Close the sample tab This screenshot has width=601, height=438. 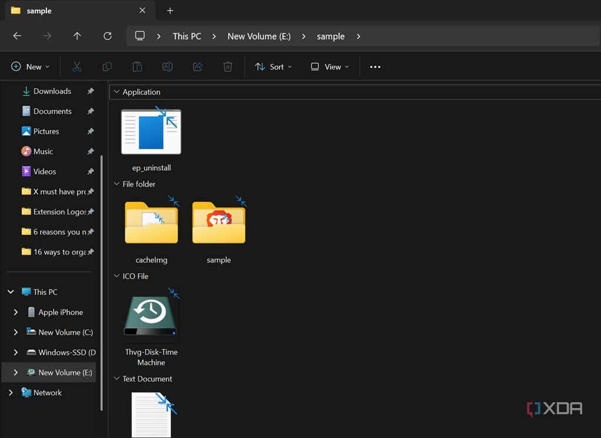point(142,11)
